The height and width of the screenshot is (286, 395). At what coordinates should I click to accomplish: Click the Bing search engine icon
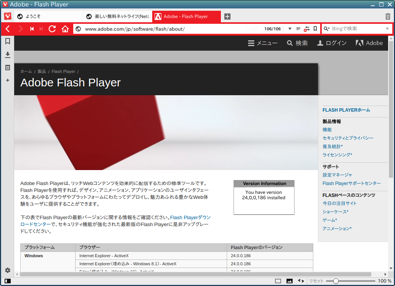click(326, 29)
